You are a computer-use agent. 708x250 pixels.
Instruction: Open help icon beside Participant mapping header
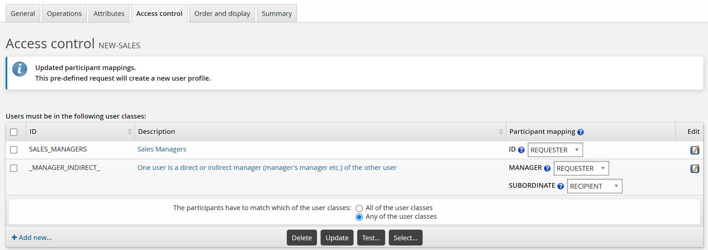point(581,132)
